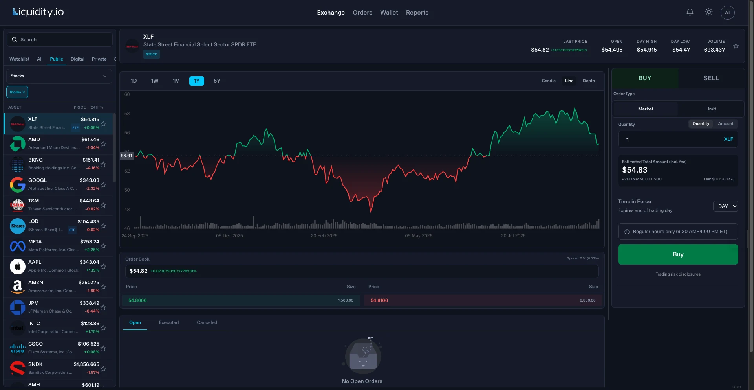Go to the Orders page
754x390 pixels.
pyautogui.click(x=362, y=13)
